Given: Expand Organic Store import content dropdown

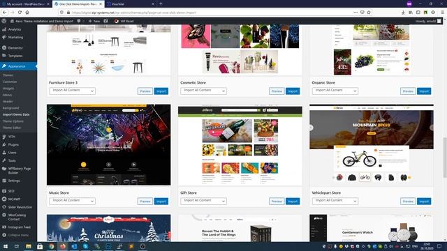Looking at the screenshot, I should coord(335,91).
